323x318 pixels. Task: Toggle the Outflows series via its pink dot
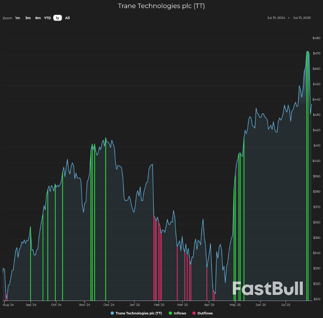pos(194,313)
